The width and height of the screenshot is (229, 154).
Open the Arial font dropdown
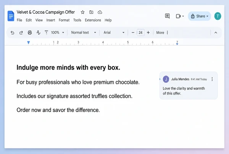click(x=114, y=32)
